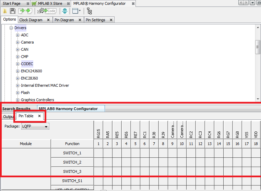Click the first green arrow import icon
This screenshot has width=261, height=191.
coord(21,11)
